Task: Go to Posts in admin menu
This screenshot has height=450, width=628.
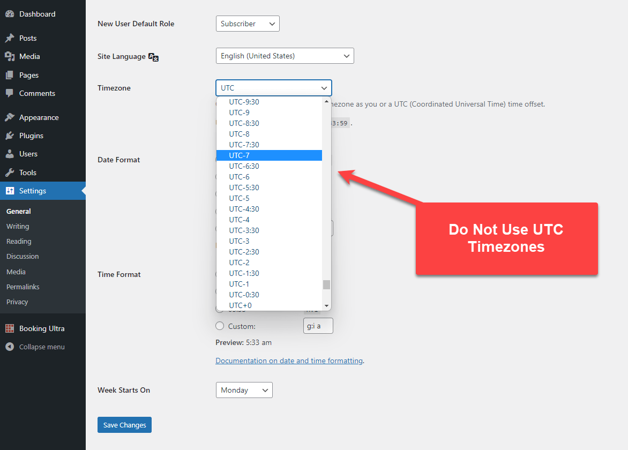Action: point(28,38)
